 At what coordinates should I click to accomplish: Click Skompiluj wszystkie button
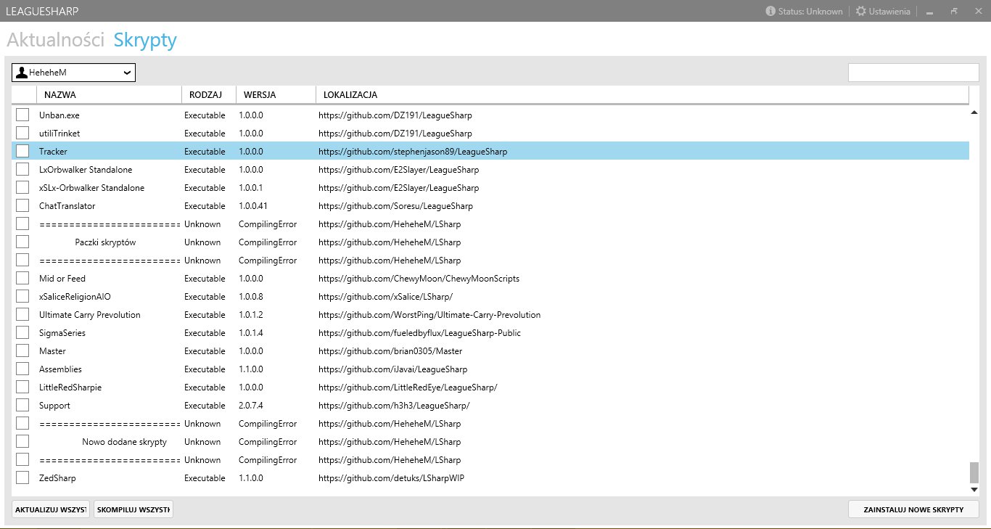(x=133, y=509)
